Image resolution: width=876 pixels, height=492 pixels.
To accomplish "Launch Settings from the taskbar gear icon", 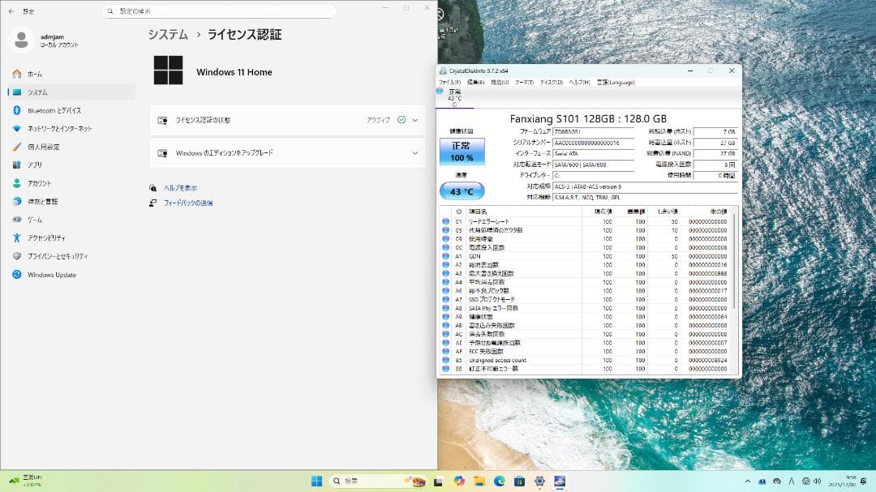I will click(x=539, y=480).
